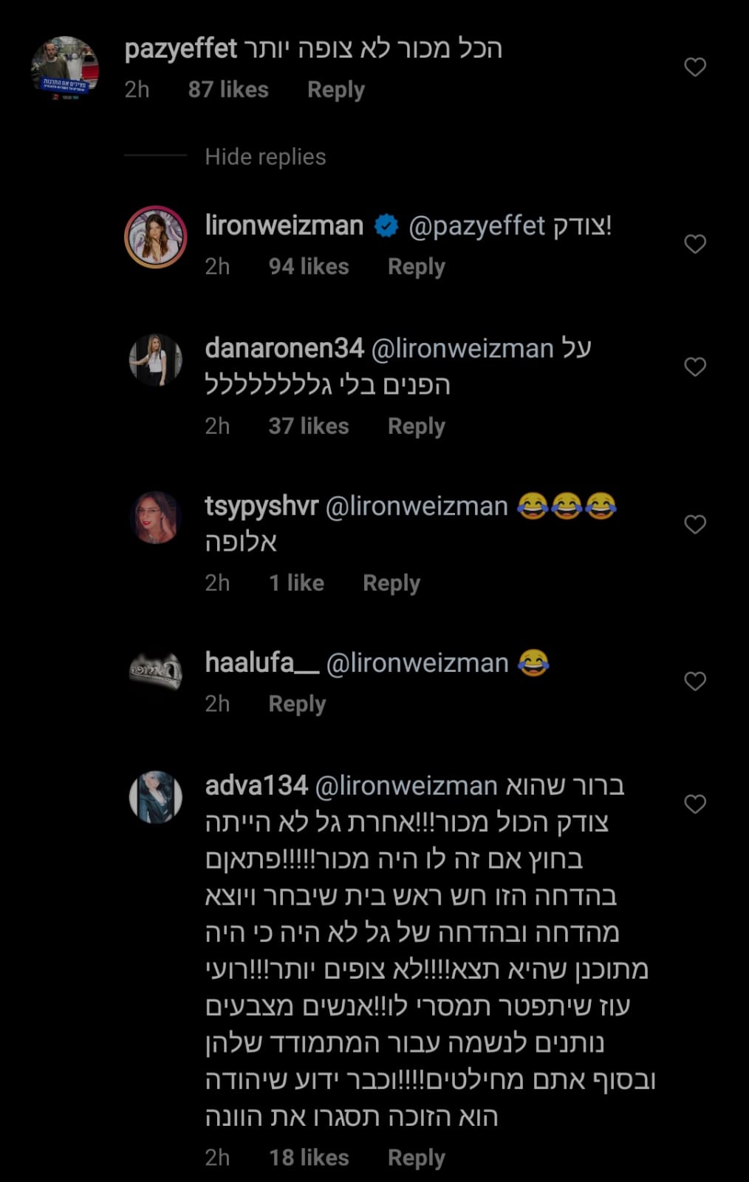This screenshot has height=1182, width=749.
Task: Like haalufa__'s emoji reply
Action: point(695,681)
